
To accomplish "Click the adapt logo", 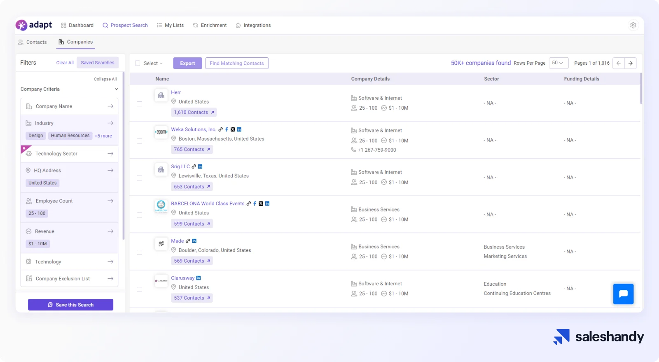I will click(34, 25).
